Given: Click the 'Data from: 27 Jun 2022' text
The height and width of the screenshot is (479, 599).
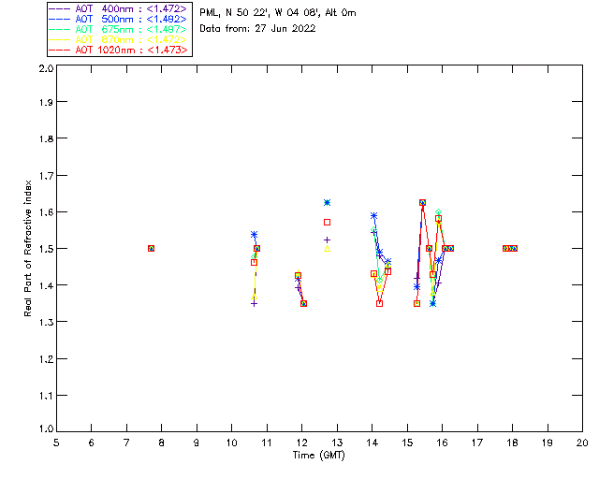Looking at the screenshot, I should (258, 29).
